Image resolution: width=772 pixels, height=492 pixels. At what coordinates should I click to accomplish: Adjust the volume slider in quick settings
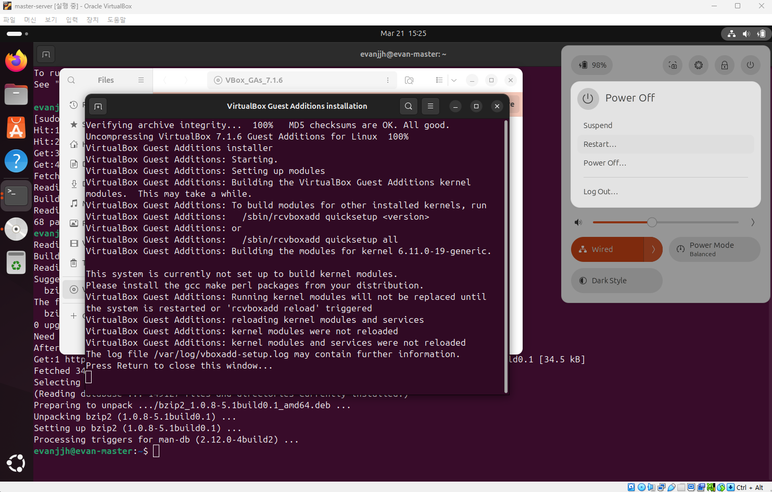665,222
